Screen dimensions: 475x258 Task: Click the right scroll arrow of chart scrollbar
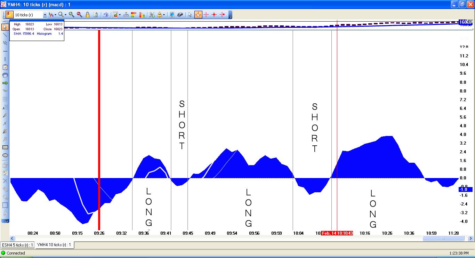[x=471, y=239]
